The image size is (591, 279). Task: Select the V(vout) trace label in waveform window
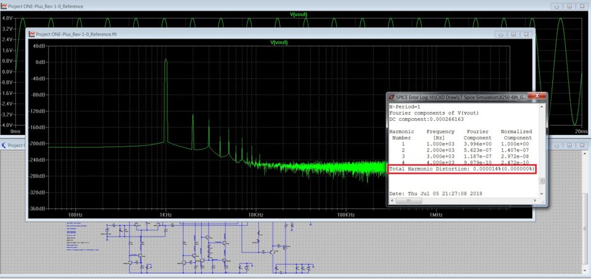click(x=298, y=14)
